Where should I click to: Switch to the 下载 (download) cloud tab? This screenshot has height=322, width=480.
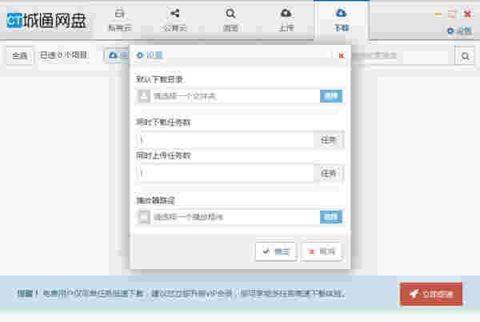(x=342, y=20)
